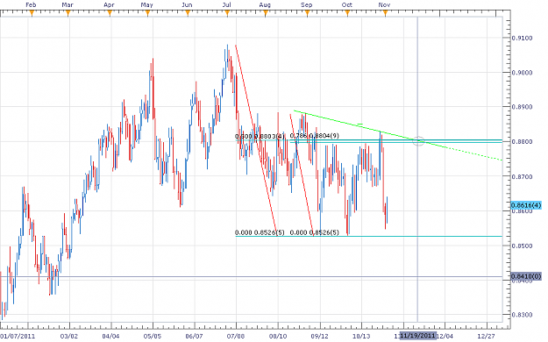Click the 01/07/2011 date axis label
Viewport: 548px width, 342px height.
(18, 336)
